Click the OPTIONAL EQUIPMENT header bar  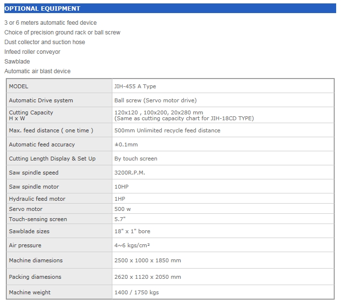click(170, 8)
